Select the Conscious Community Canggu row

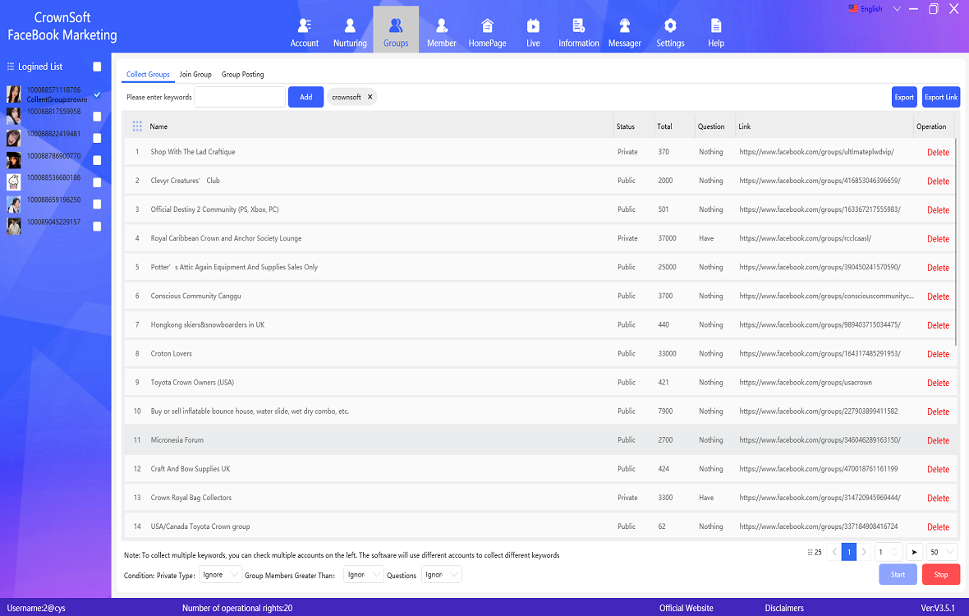click(x=540, y=296)
